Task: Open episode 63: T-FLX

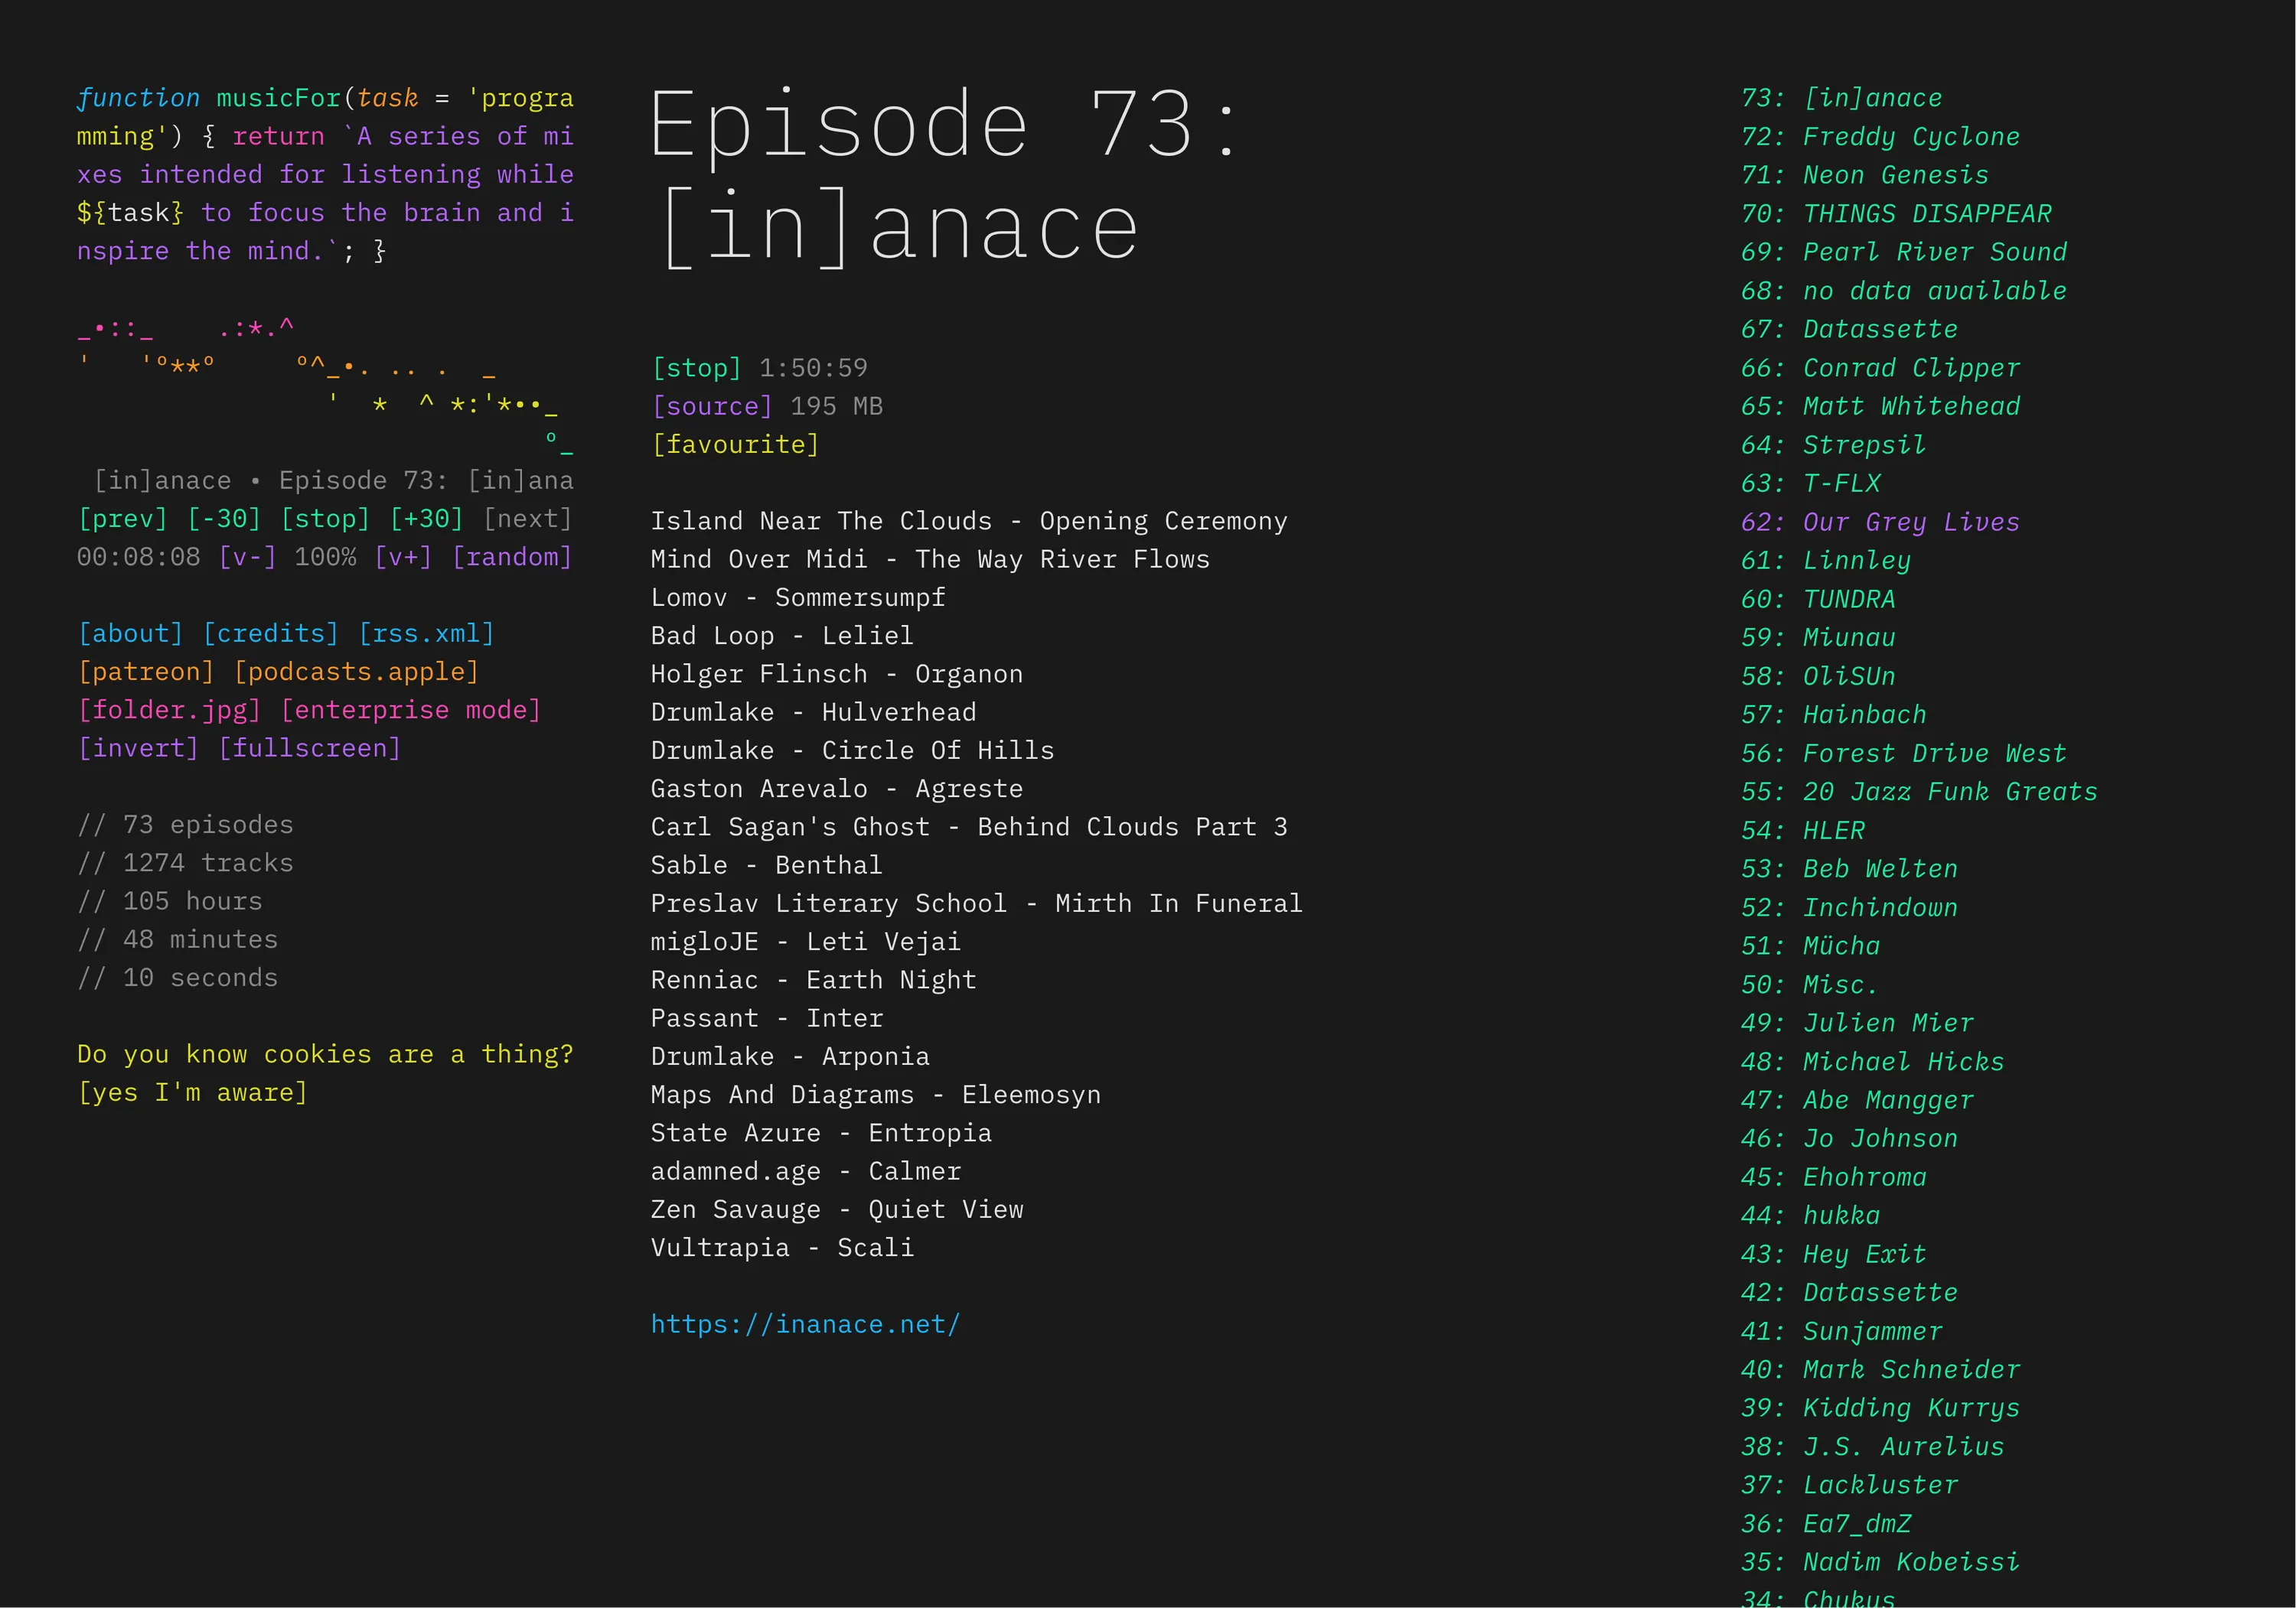Action: (1811, 483)
